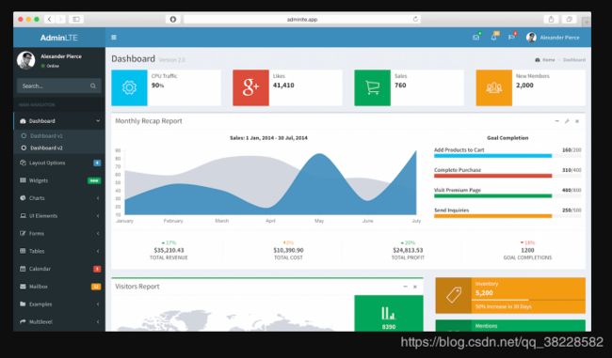
Task: Open the Monthly Recap wrench settings
Action: (567, 121)
